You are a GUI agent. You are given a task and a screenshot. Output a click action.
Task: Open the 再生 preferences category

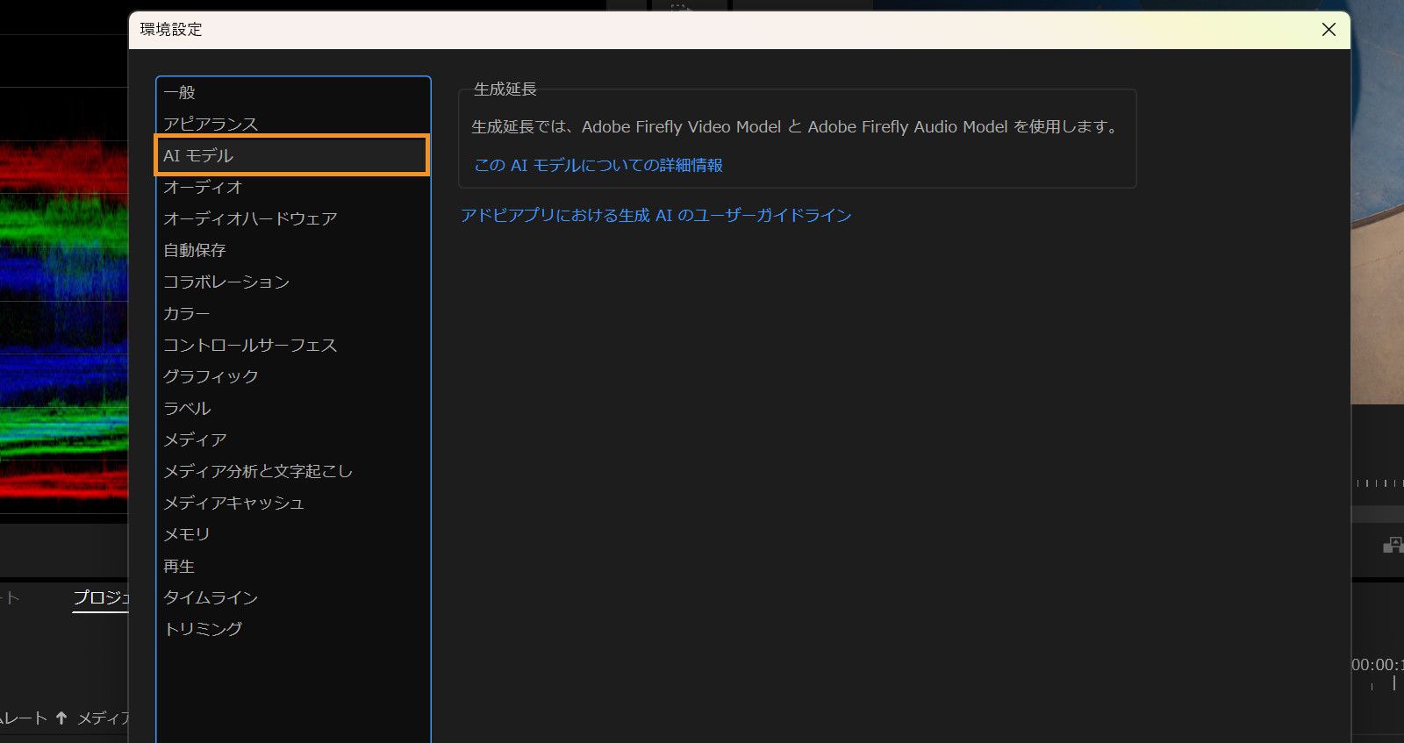click(x=293, y=566)
